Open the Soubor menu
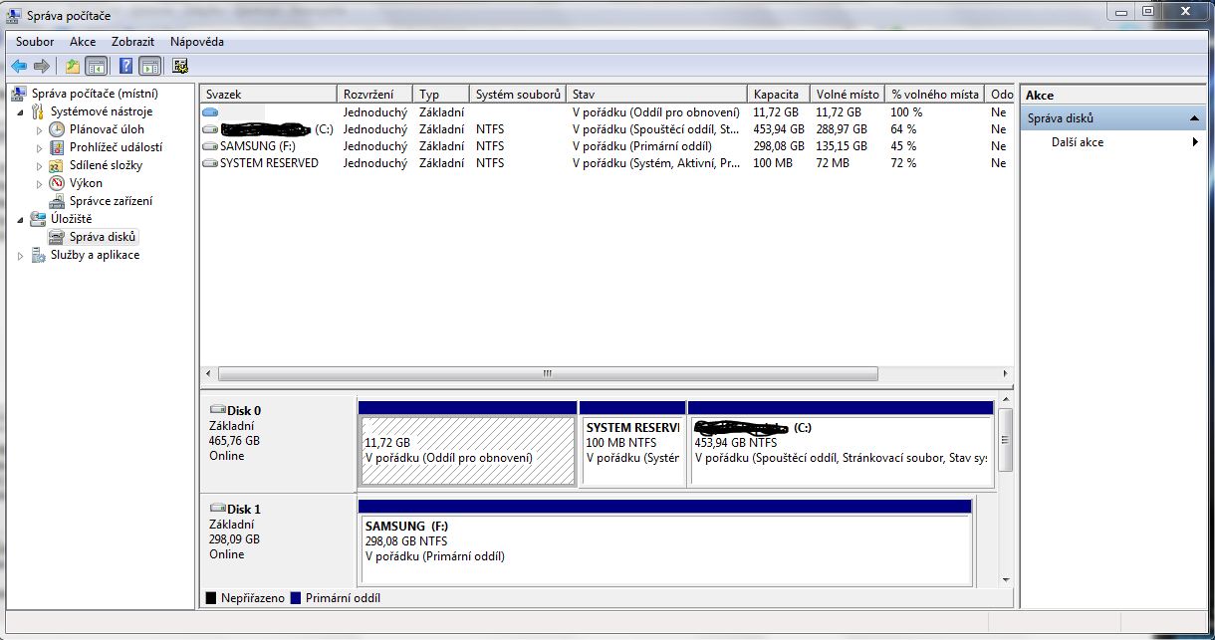Viewport: 1215px width, 640px height. pos(35,42)
